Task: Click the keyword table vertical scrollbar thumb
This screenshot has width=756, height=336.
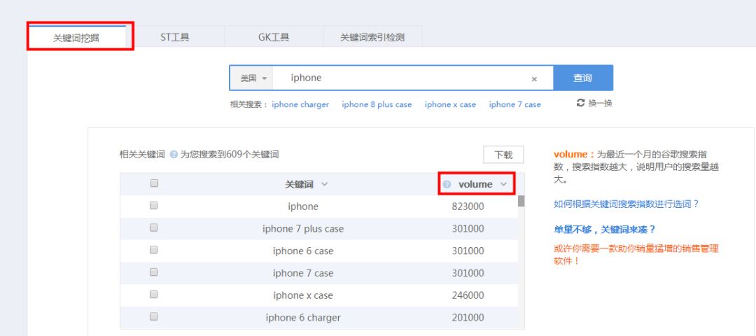Action: [521, 200]
